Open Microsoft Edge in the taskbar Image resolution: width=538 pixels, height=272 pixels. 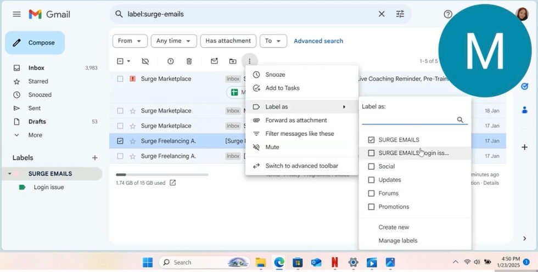tap(279, 263)
